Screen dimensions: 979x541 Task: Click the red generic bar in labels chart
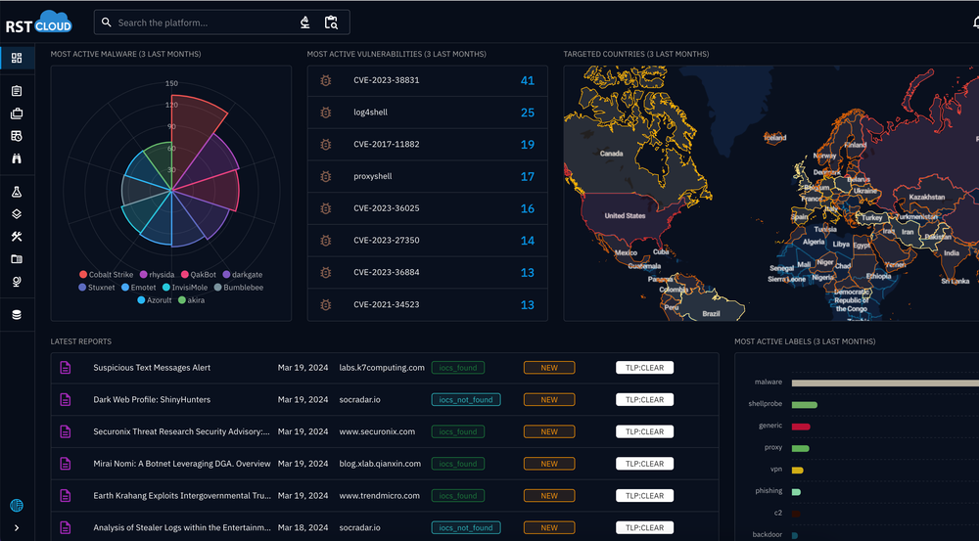(801, 427)
